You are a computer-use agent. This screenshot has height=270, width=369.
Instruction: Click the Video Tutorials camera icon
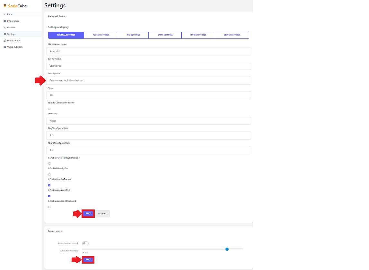tap(5, 47)
